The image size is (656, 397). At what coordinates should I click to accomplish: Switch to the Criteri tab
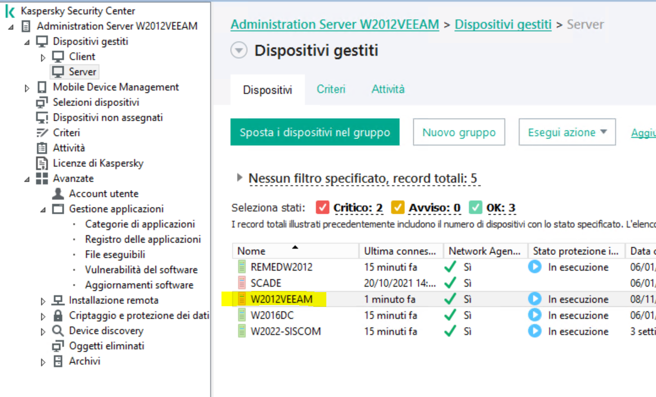pyautogui.click(x=331, y=89)
